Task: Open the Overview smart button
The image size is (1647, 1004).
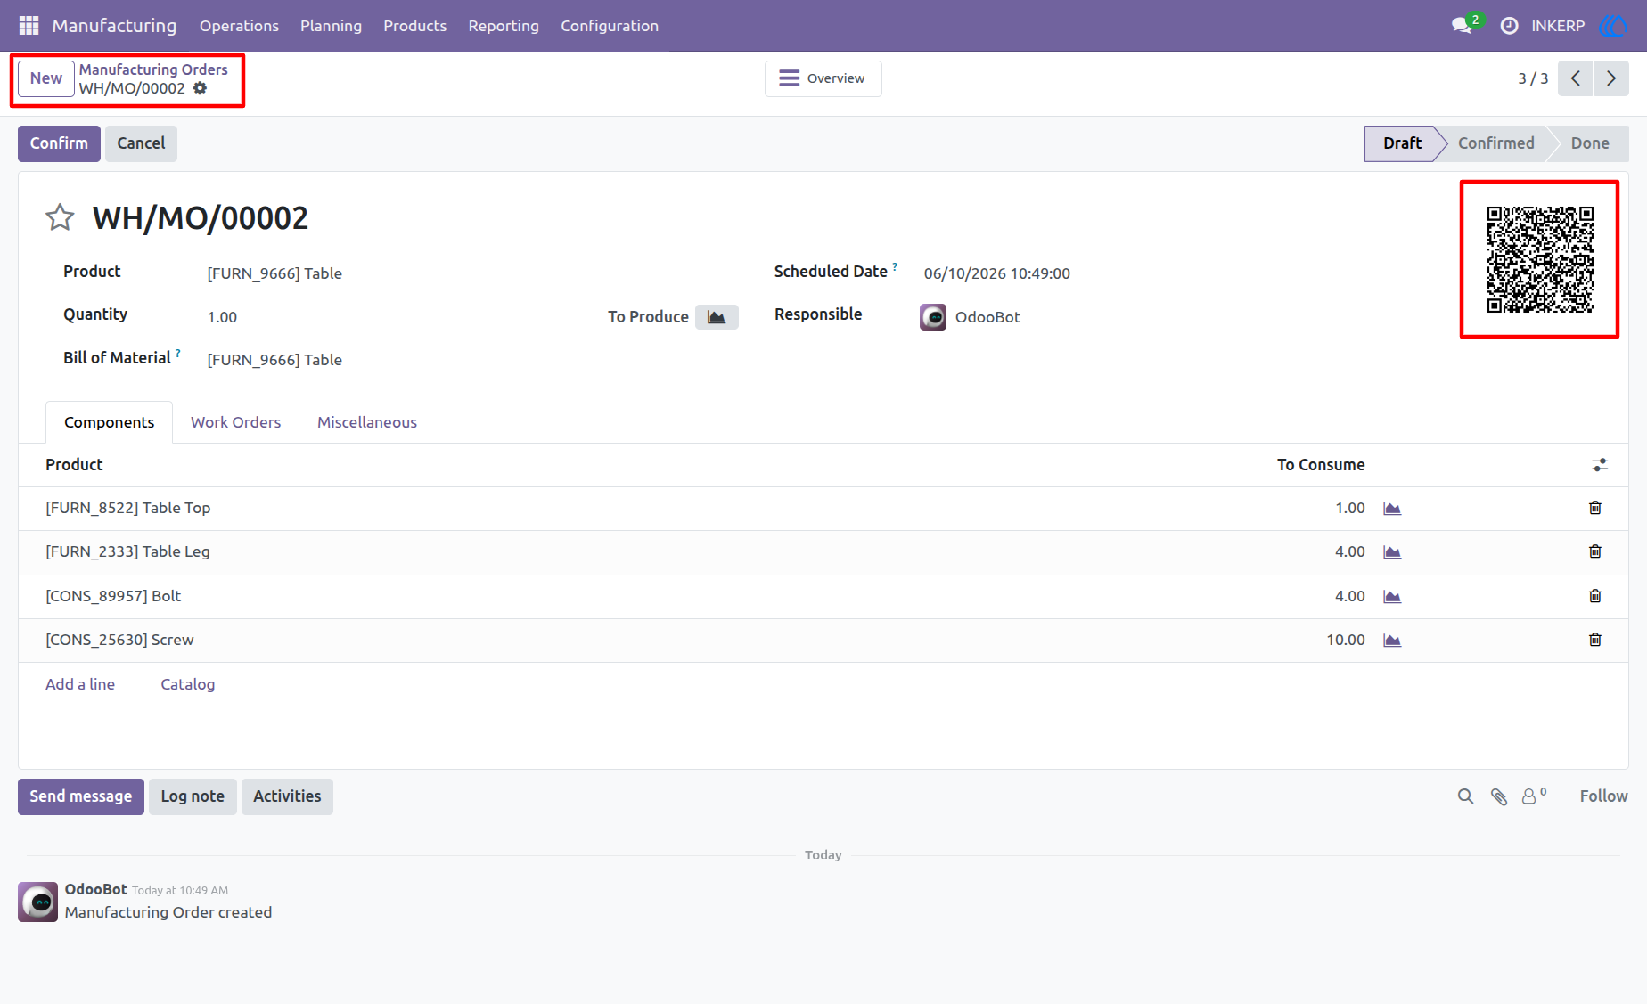Action: click(x=823, y=78)
